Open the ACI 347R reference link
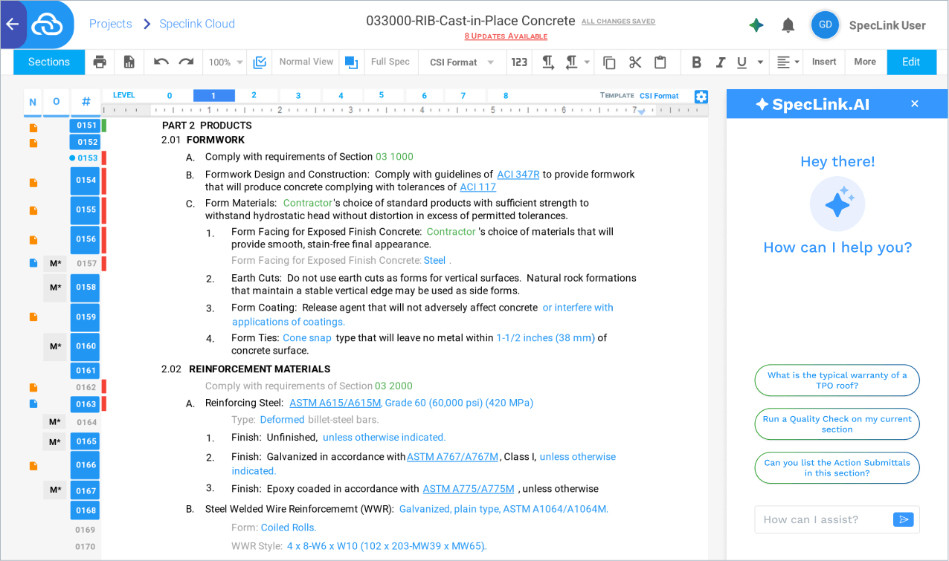This screenshot has width=949, height=561. 518,175
